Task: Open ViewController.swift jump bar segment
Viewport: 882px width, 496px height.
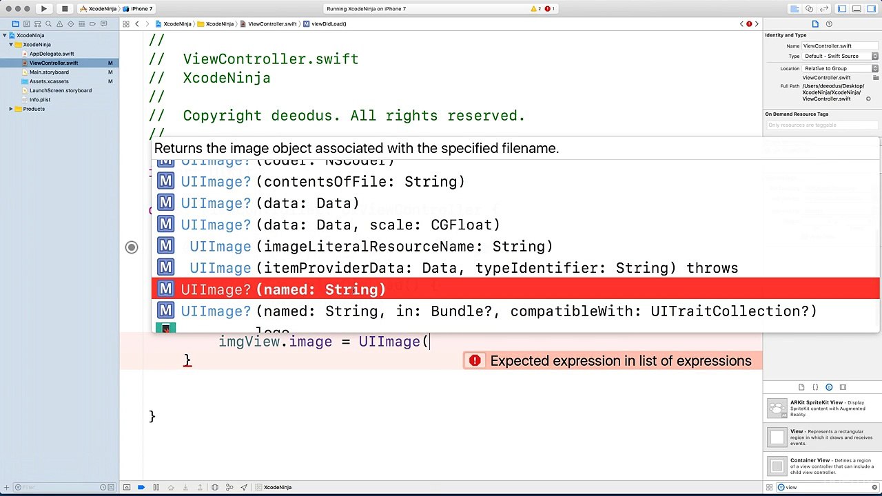Action: click(x=269, y=24)
